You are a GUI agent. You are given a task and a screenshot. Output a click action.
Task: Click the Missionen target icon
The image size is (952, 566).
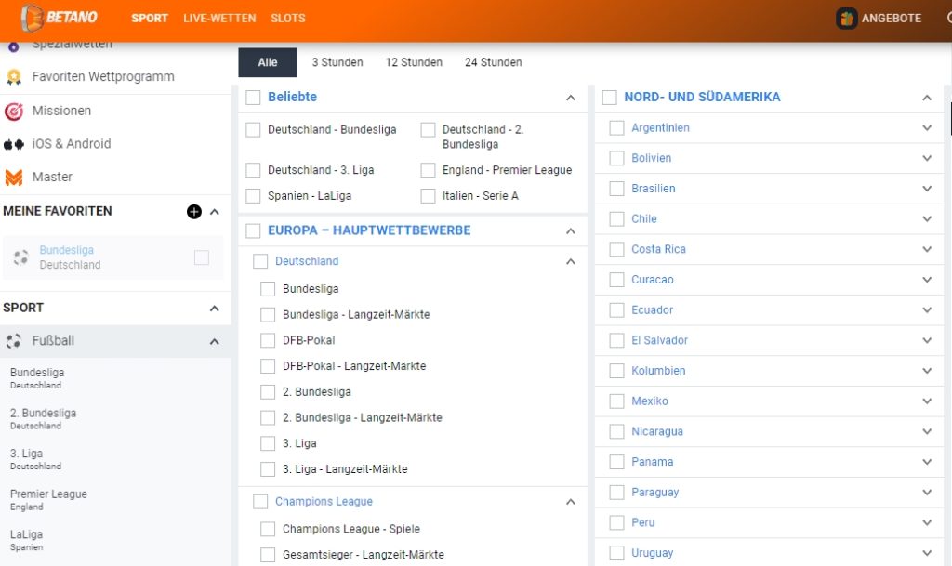point(14,111)
